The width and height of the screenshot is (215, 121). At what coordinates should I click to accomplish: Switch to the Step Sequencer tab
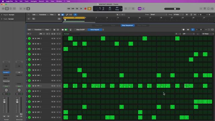(127, 26)
